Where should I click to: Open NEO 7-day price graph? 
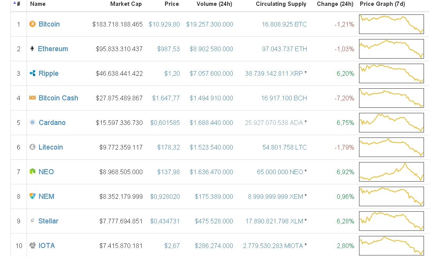tap(391, 172)
